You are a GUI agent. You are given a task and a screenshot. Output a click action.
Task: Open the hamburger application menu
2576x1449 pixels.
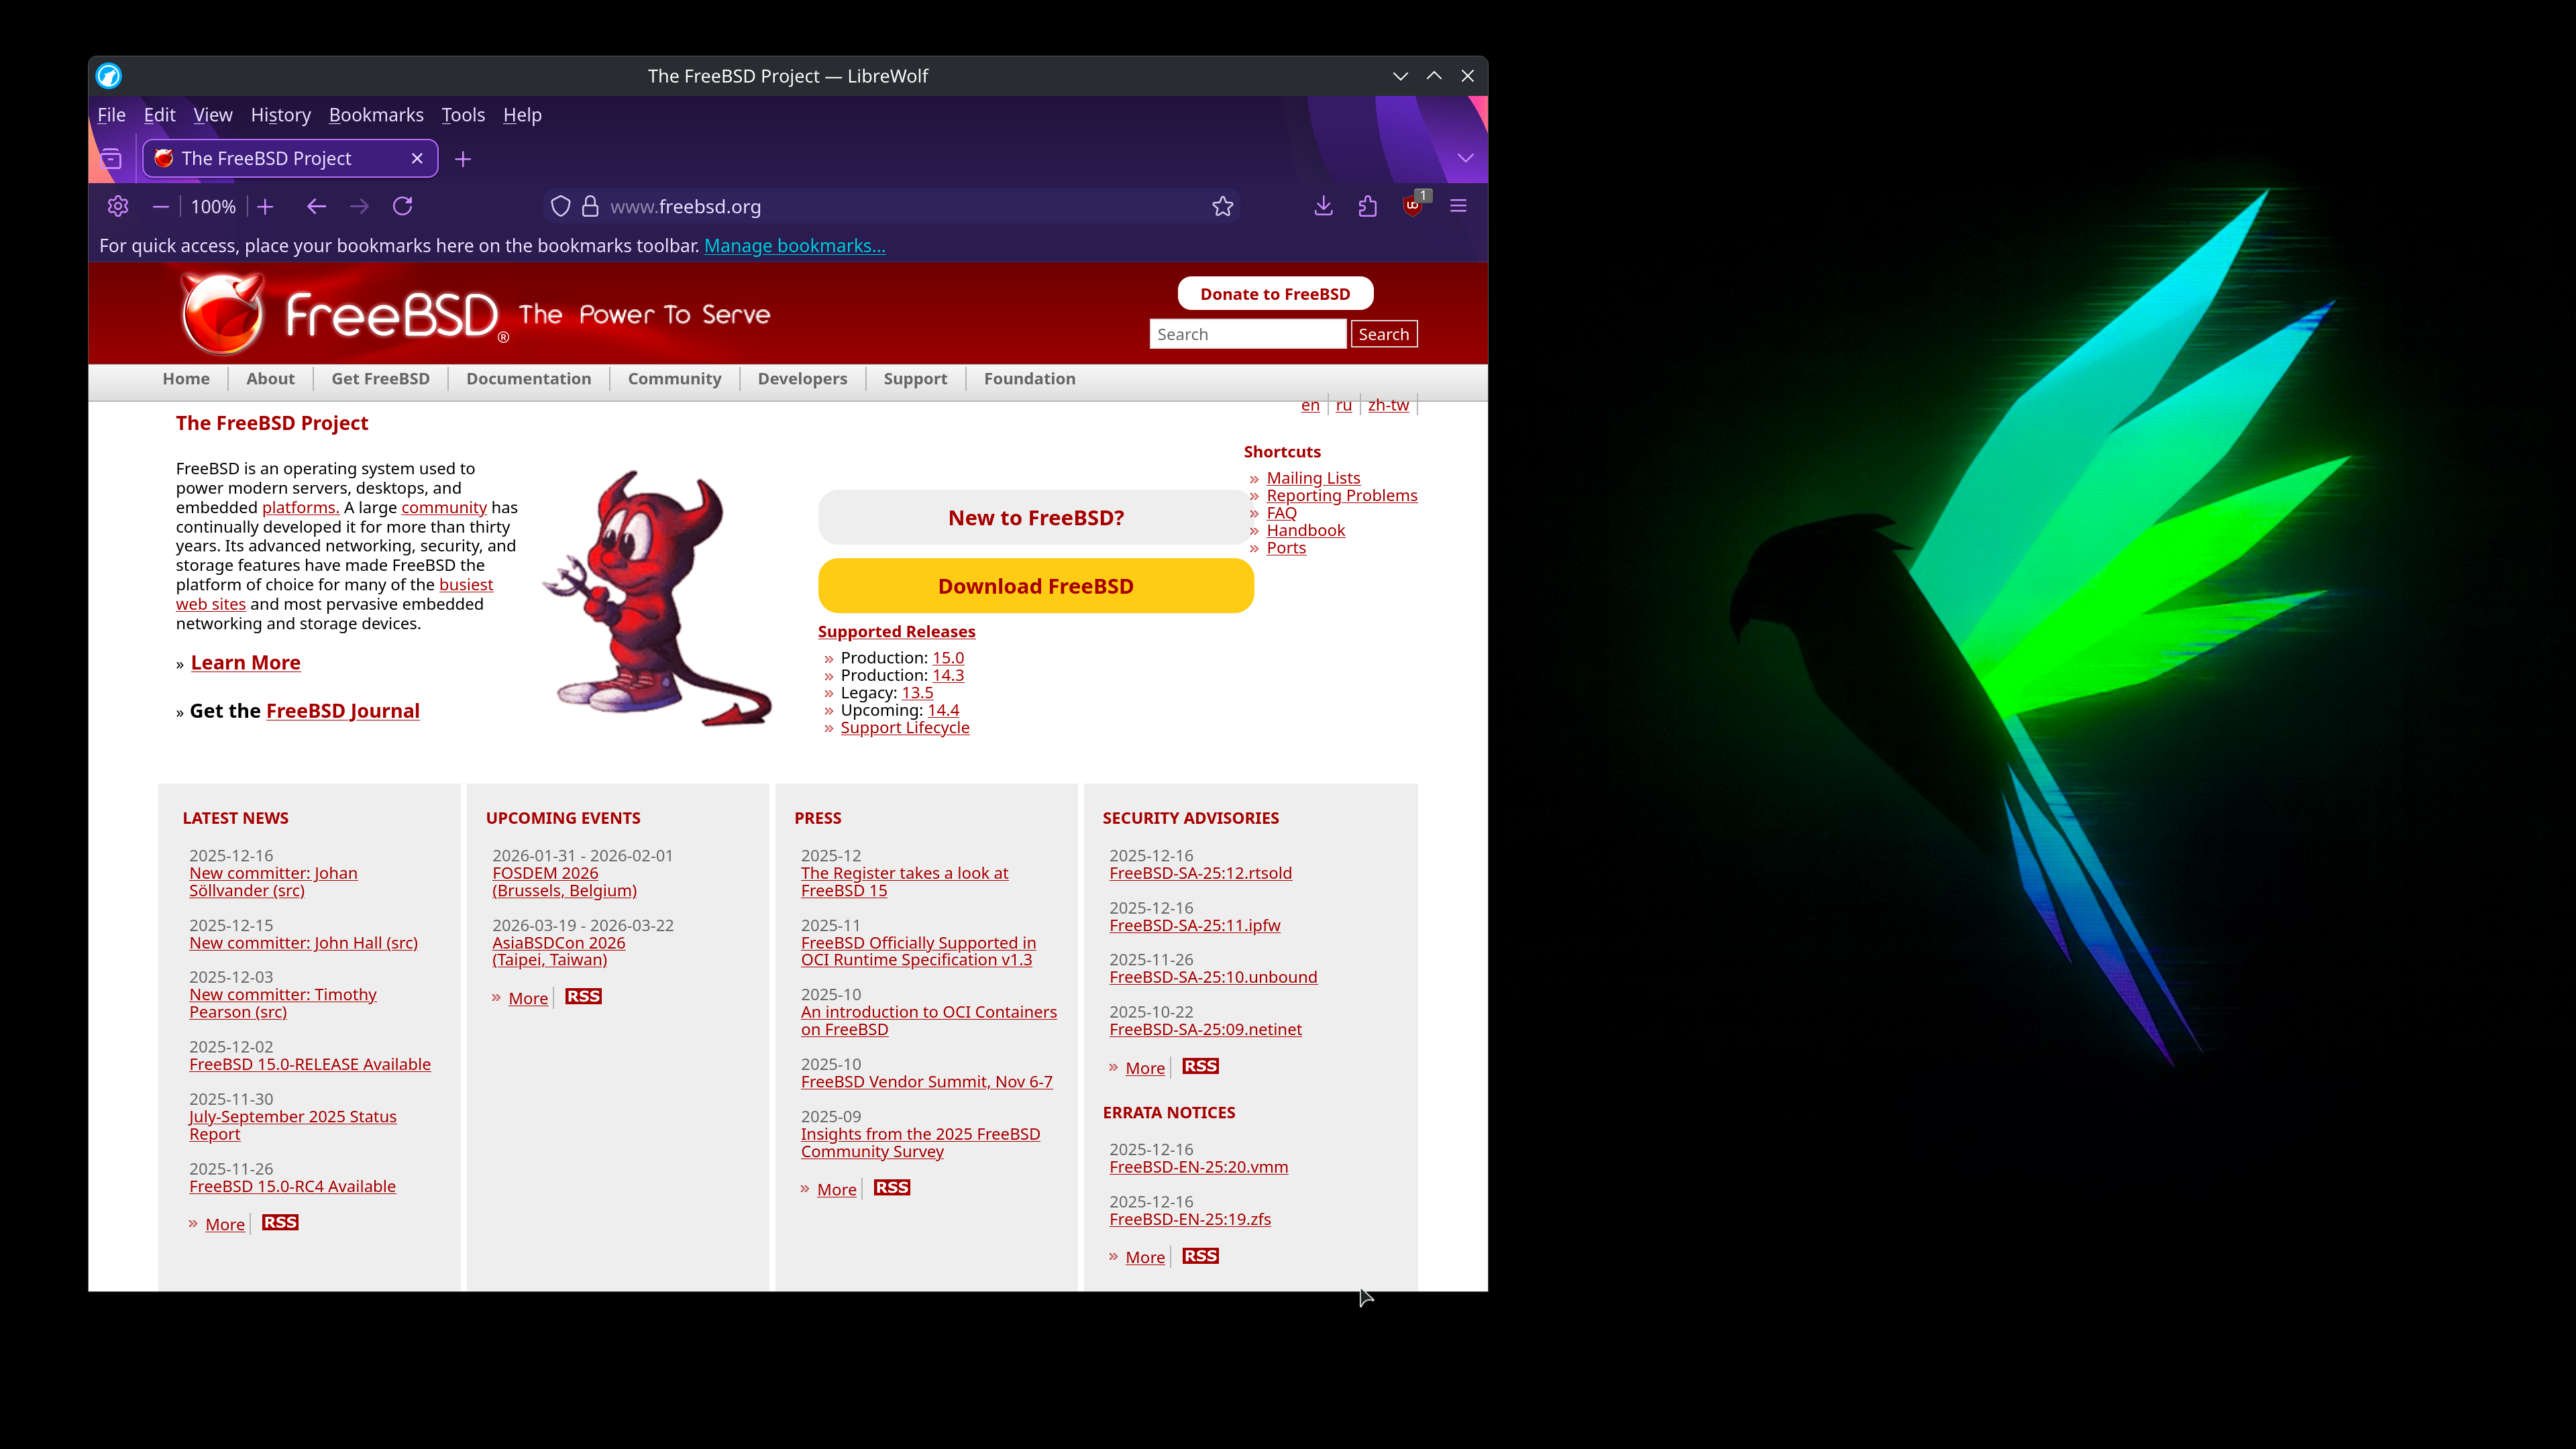coord(1458,206)
